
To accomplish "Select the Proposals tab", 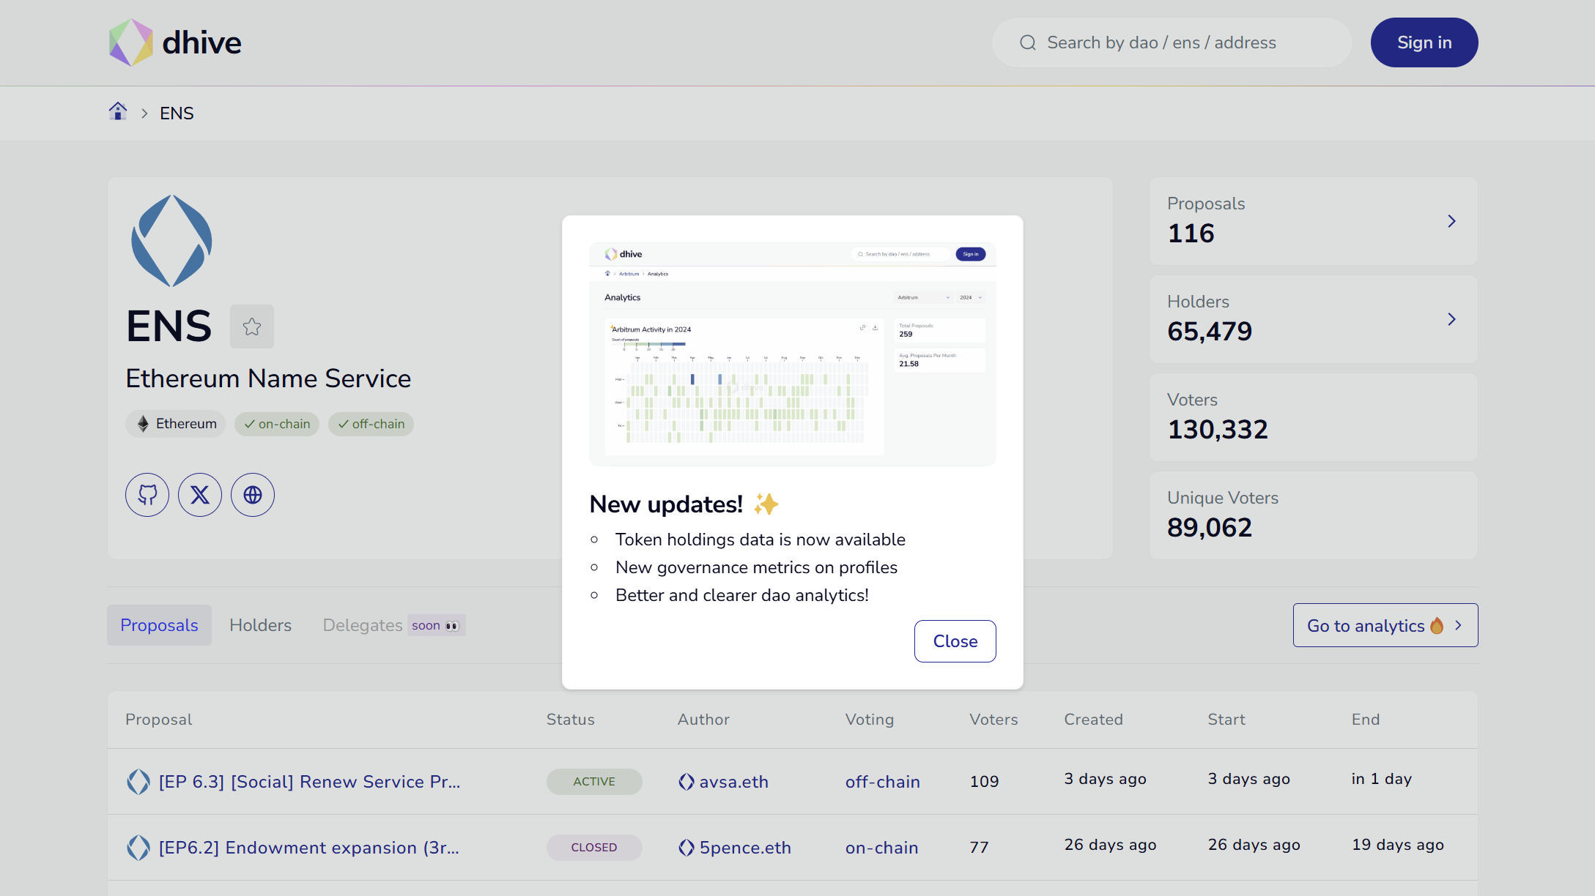I will tap(159, 625).
